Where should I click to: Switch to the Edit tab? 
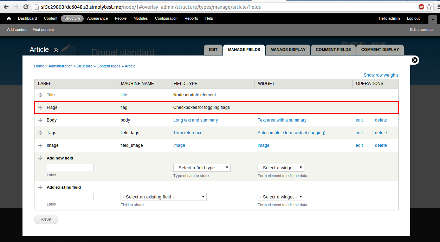[213, 50]
